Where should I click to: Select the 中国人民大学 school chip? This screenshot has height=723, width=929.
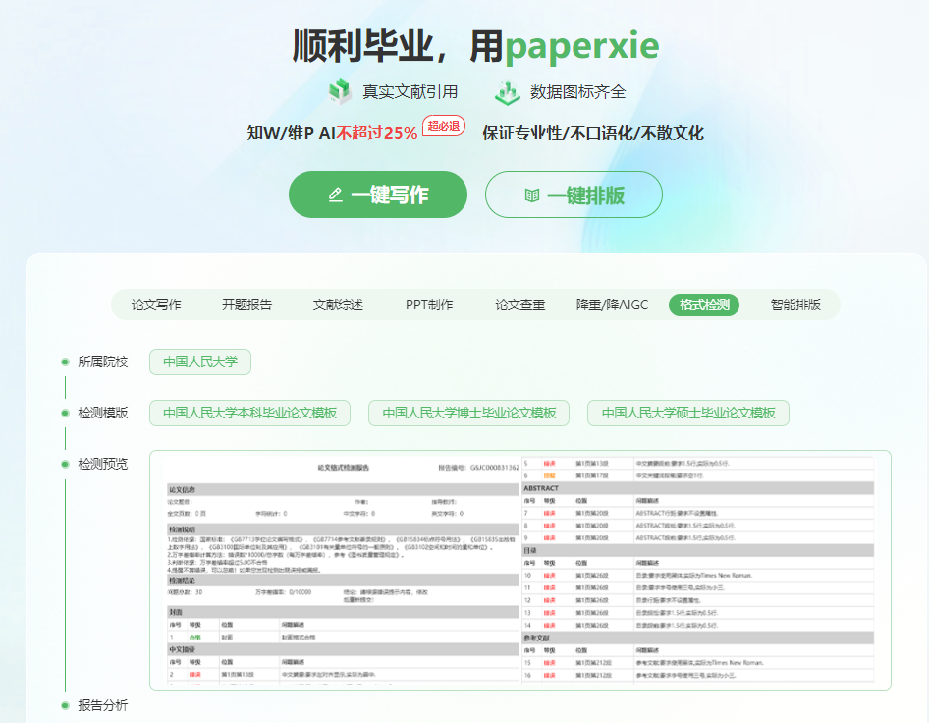(x=200, y=361)
